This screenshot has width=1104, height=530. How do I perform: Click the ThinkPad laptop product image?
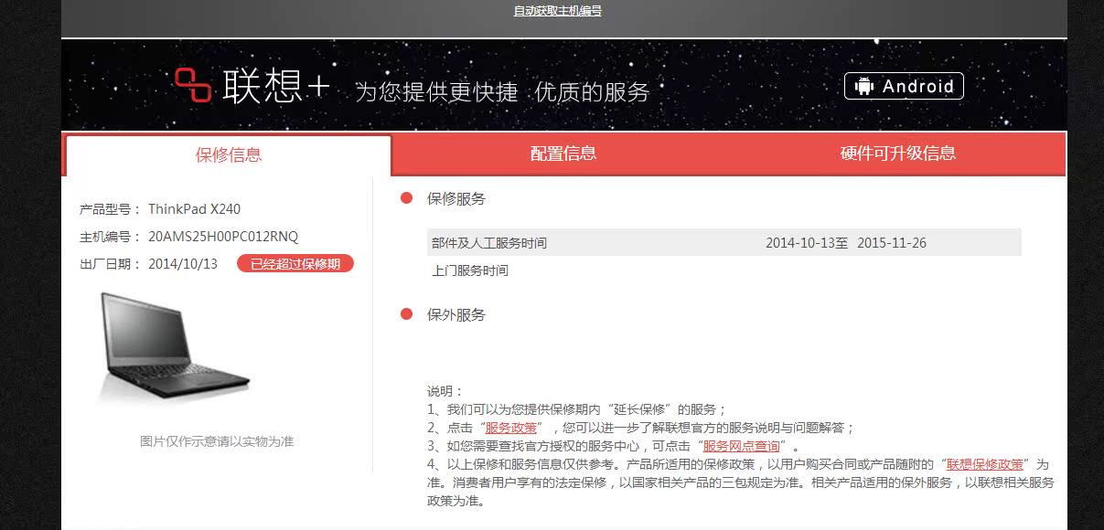(x=175, y=345)
